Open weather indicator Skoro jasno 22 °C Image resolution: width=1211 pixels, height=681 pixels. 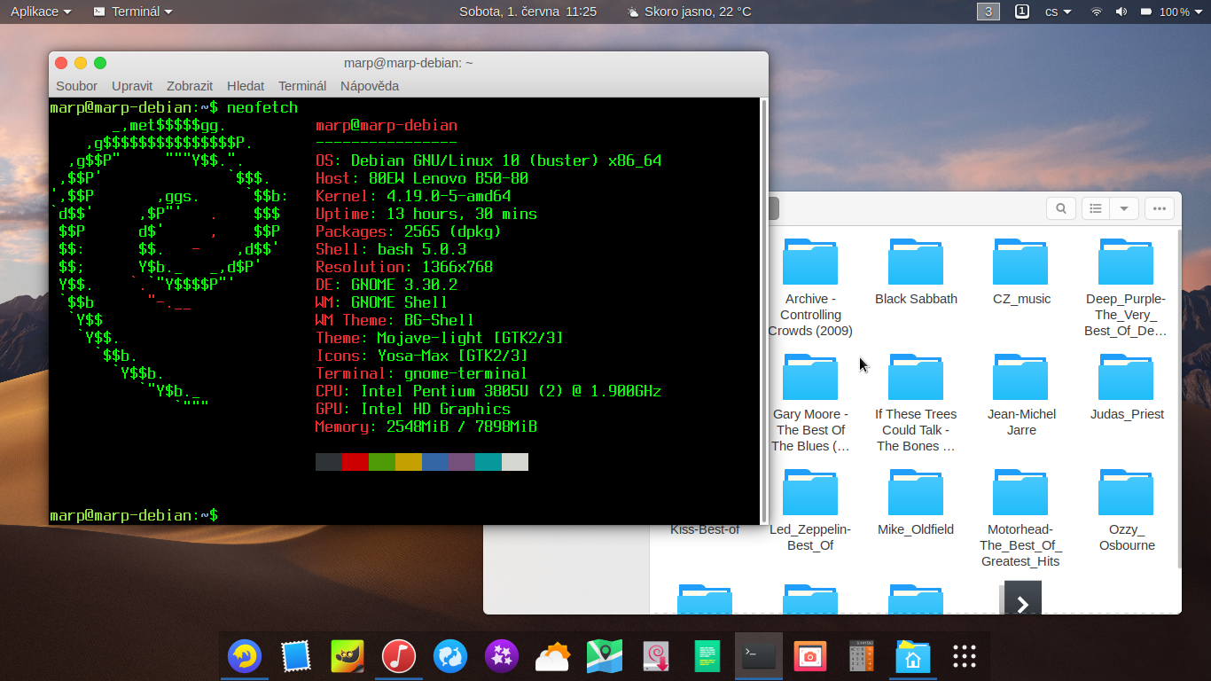click(689, 12)
